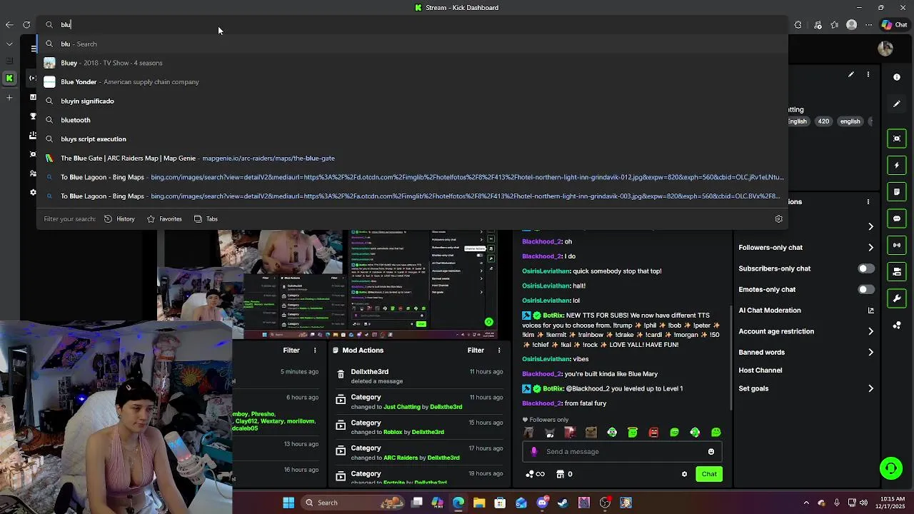
Task: Choose 'bluys script execution' suggestion
Action: coord(413,139)
